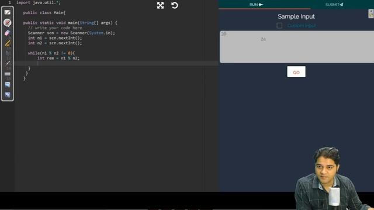The height and width of the screenshot is (210, 374).
Task: Click the dim file icon in annotation toolbar
Action: point(8,53)
